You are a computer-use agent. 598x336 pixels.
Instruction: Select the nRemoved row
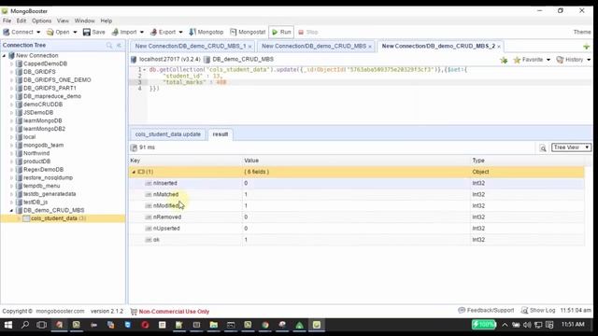click(357, 217)
